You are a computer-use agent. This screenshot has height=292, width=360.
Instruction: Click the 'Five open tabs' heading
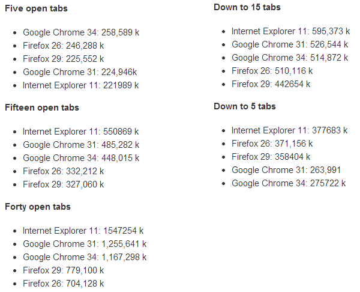36,8
